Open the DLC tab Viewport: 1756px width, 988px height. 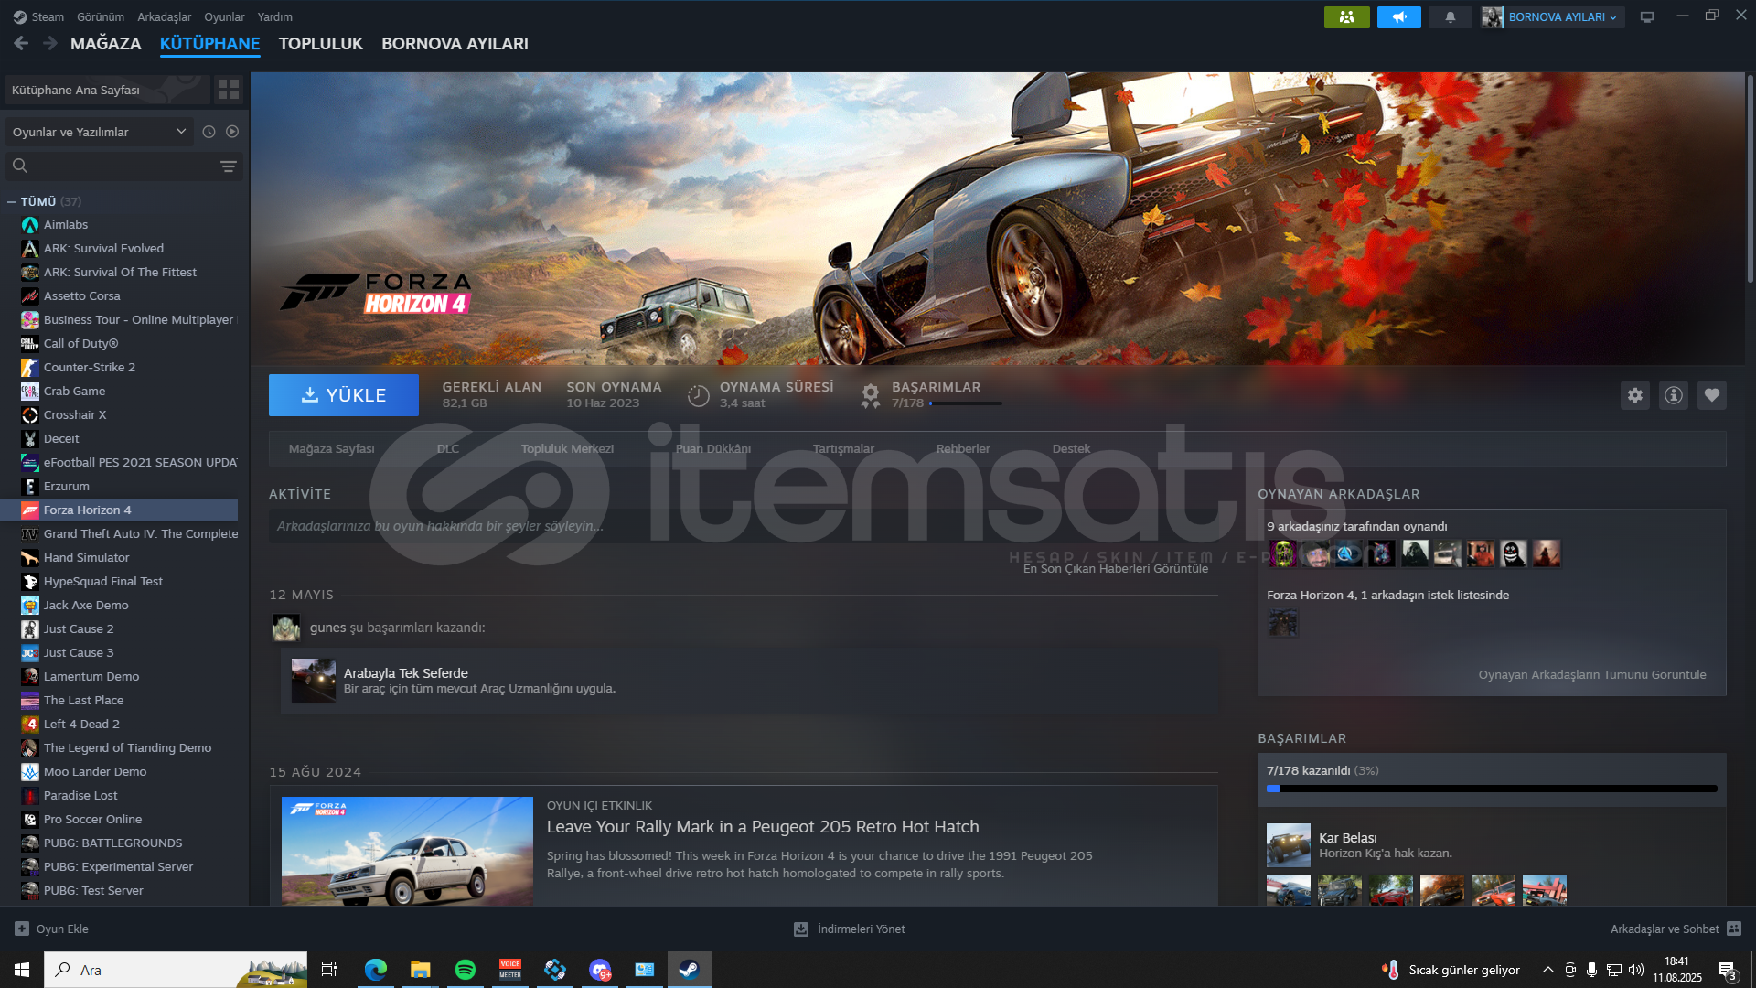tap(448, 449)
